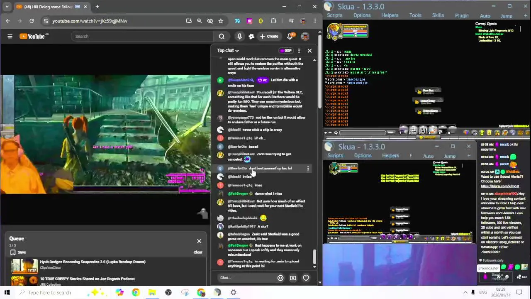Open Settings gear on taskbar
This screenshot has width=531, height=299.
pyautogui.click(x=234, y=292)
